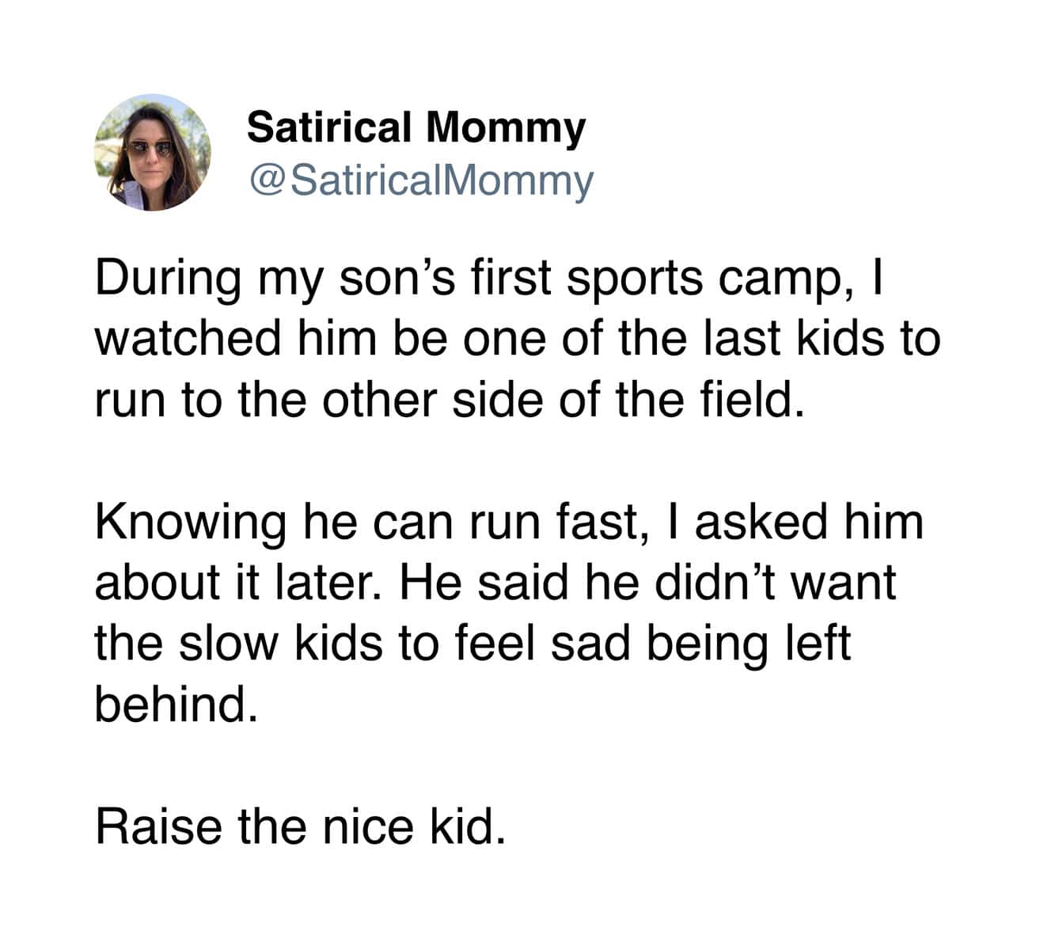The width and height of the screenshot is (1055, 950).
Task: Click the Satirical Mommy profile picture
Action: coord(153,152)
